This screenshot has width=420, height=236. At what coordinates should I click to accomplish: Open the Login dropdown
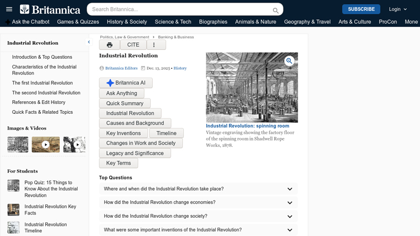[398, 9]
